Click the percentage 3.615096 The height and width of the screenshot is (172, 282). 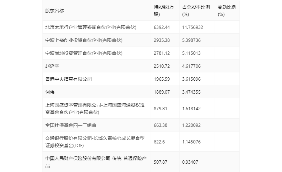[191, 79]
